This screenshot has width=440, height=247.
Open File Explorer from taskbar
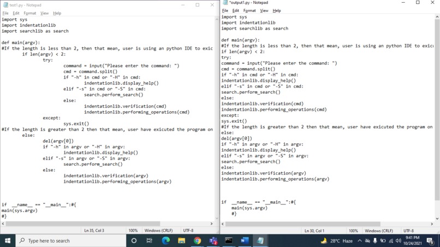click(x=182, y=240)
